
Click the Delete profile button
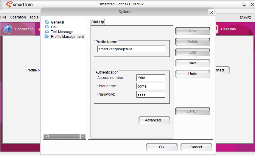tap(192, 42)
